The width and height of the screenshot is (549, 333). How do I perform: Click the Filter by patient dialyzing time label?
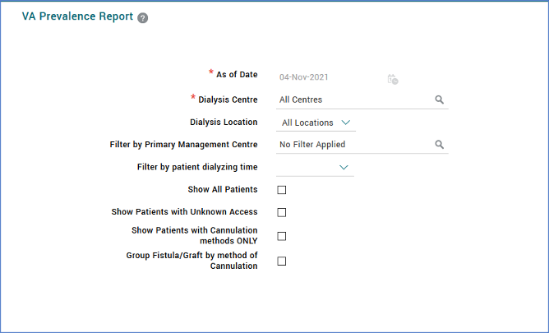[197, 167]
